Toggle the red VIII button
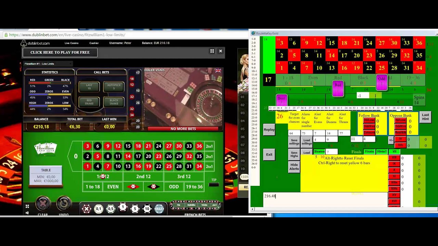438x246 pixels. pos(394,158)
